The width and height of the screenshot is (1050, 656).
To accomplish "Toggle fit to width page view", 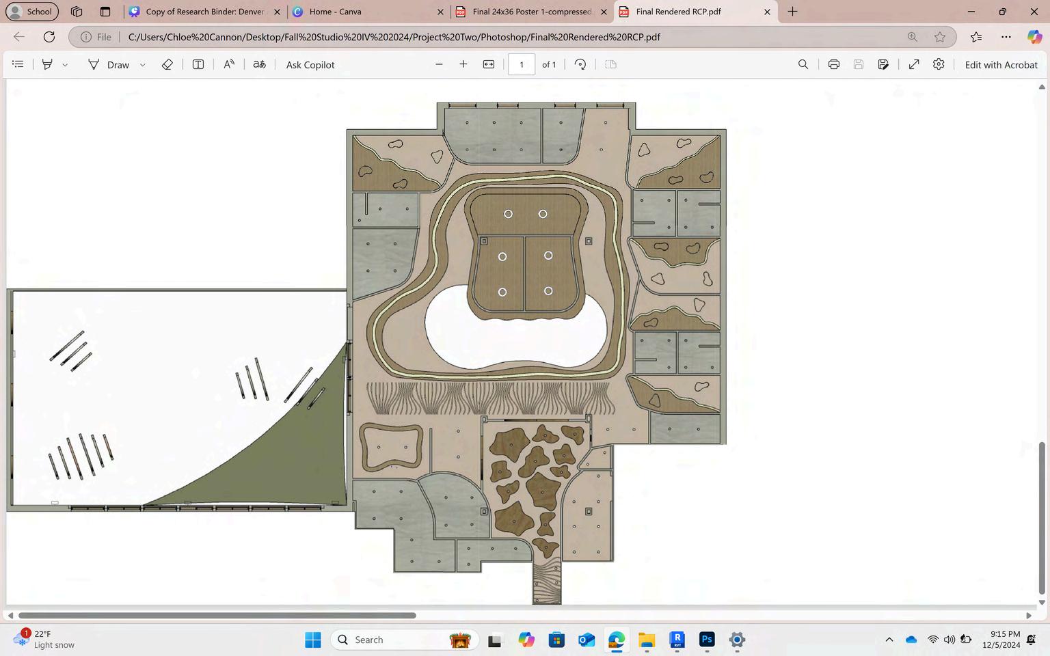I will pos(489,64).
